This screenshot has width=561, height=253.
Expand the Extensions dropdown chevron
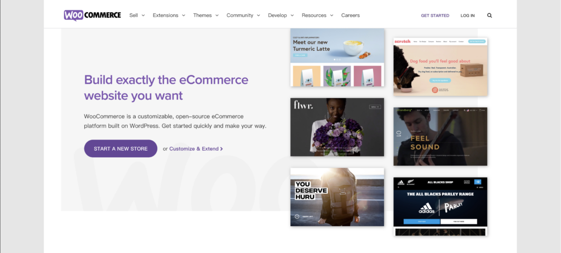(x=184, y=15)
